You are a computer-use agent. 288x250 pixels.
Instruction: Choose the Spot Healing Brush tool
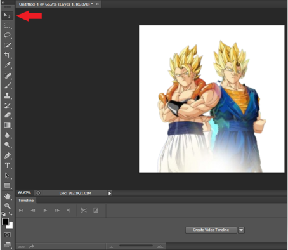8,76
